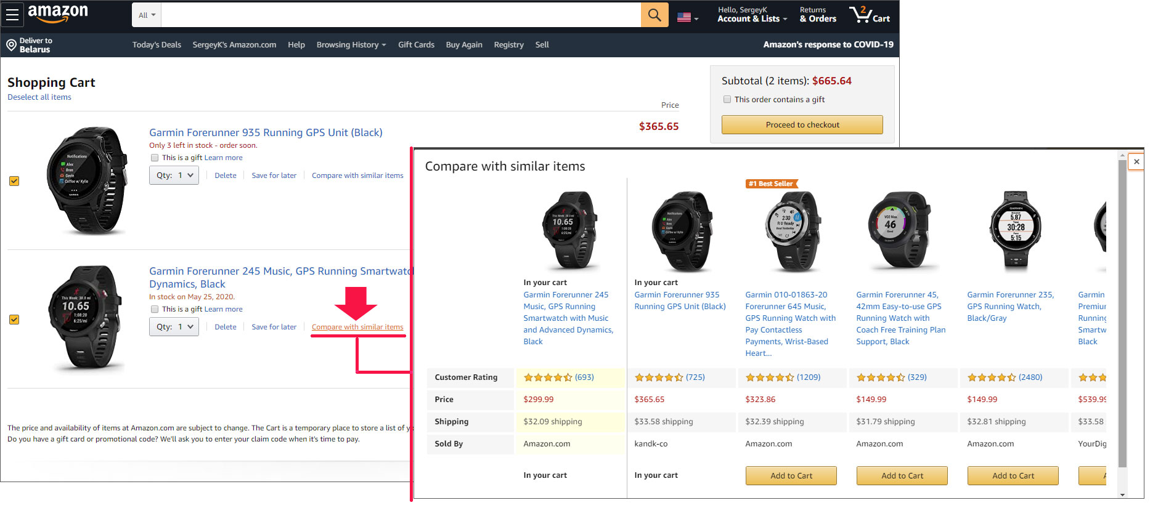Click the Proceed to checkout button
1166x516 pixels.
coord(802,125)
